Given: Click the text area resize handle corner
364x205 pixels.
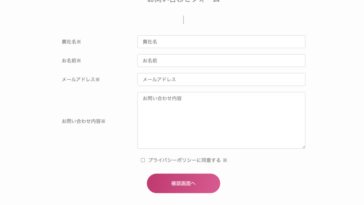Looking at the screenshot, I should point(303,146).
